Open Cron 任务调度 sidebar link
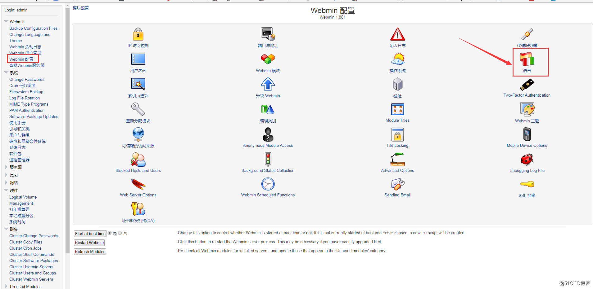 [22, 85]
